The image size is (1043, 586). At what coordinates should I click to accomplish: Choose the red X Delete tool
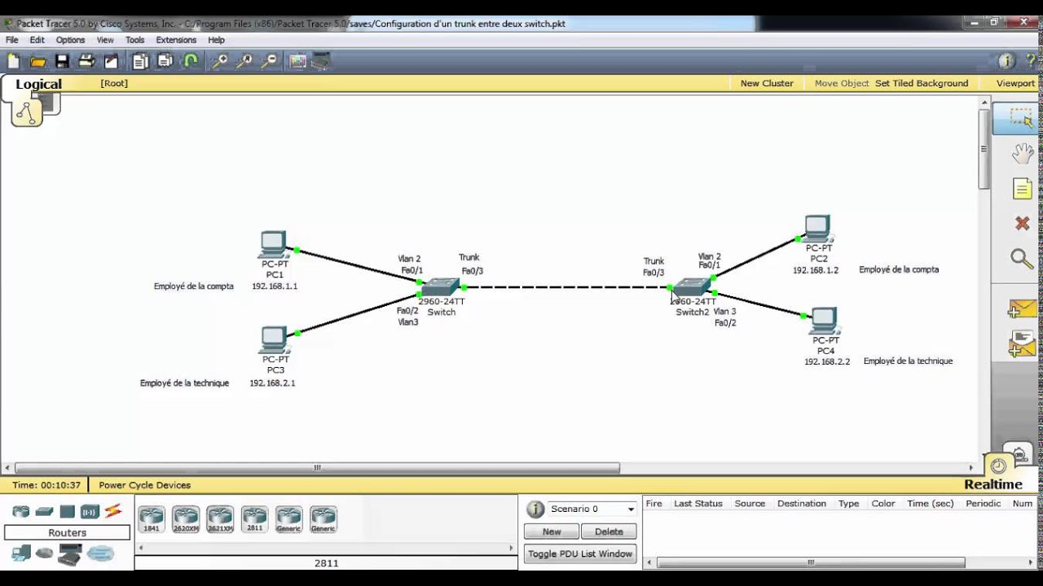(x=1022, y=223)
